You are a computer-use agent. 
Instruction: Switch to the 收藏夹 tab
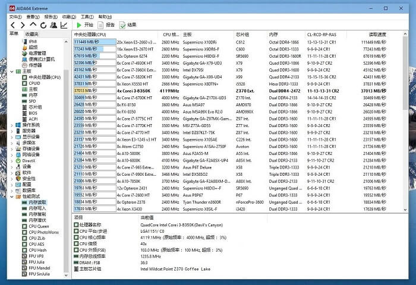(x=31, y=34)
